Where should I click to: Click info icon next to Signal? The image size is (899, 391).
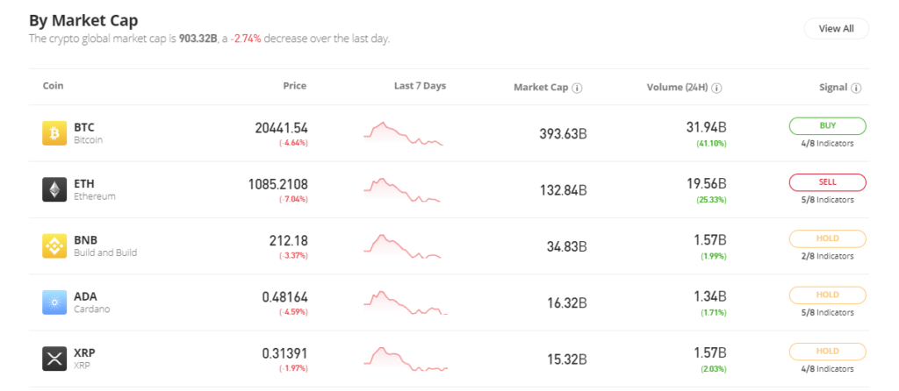click(x=856, y=88)
